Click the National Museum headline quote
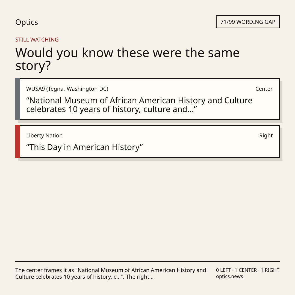This screenshot has height=295, width=295. 139,105
